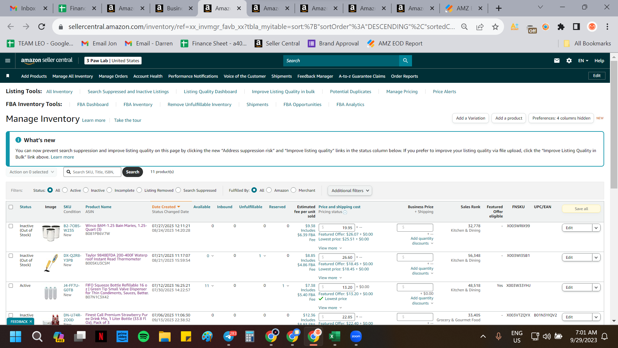The height and width of the screenshot is (348, 618).
Task: Click the AMZ Scout extension icon
Action: click(x=514, y=26)
